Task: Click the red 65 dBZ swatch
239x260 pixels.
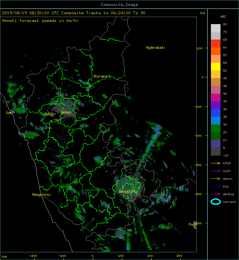Action: coord(216,43)
